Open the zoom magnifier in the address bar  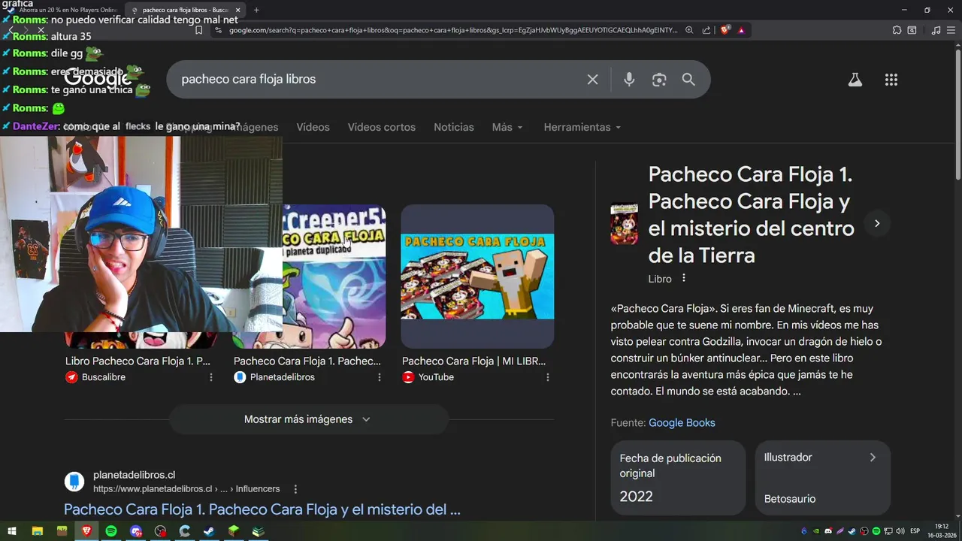[x=689, y=30]
